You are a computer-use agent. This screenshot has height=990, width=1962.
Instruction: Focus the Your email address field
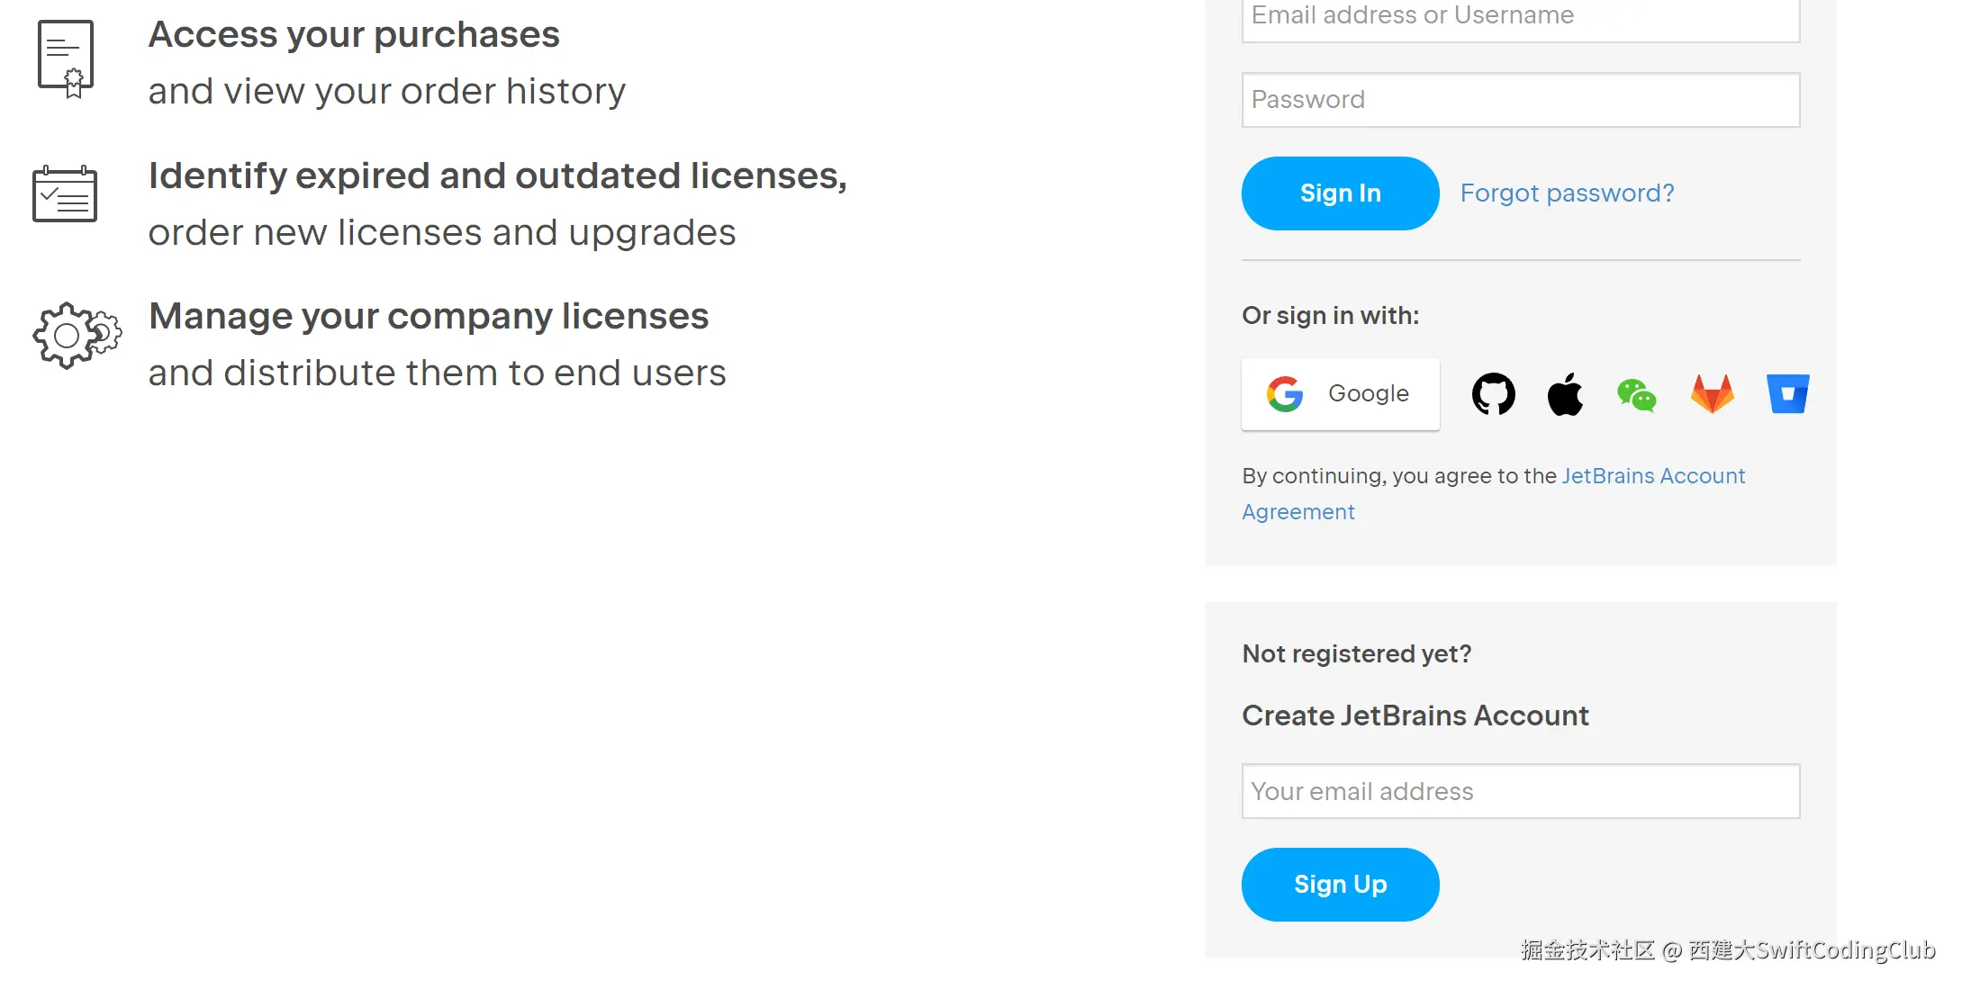pyautogui.click(x=1520, y=791)
